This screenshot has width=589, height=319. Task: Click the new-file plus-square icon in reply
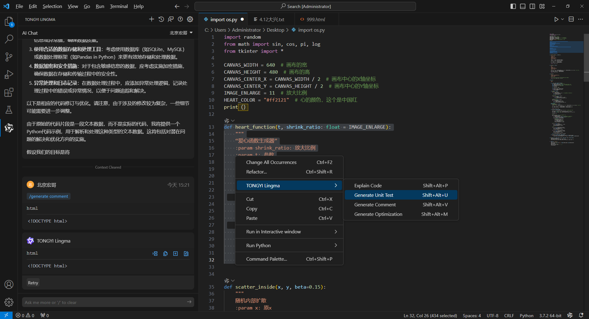175,254
